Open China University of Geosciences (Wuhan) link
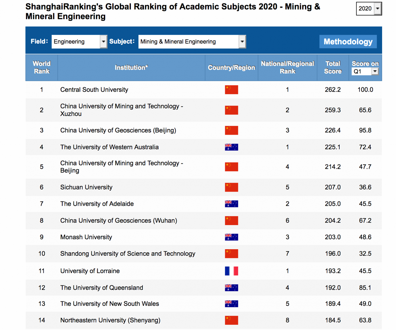 coord(118,221)
